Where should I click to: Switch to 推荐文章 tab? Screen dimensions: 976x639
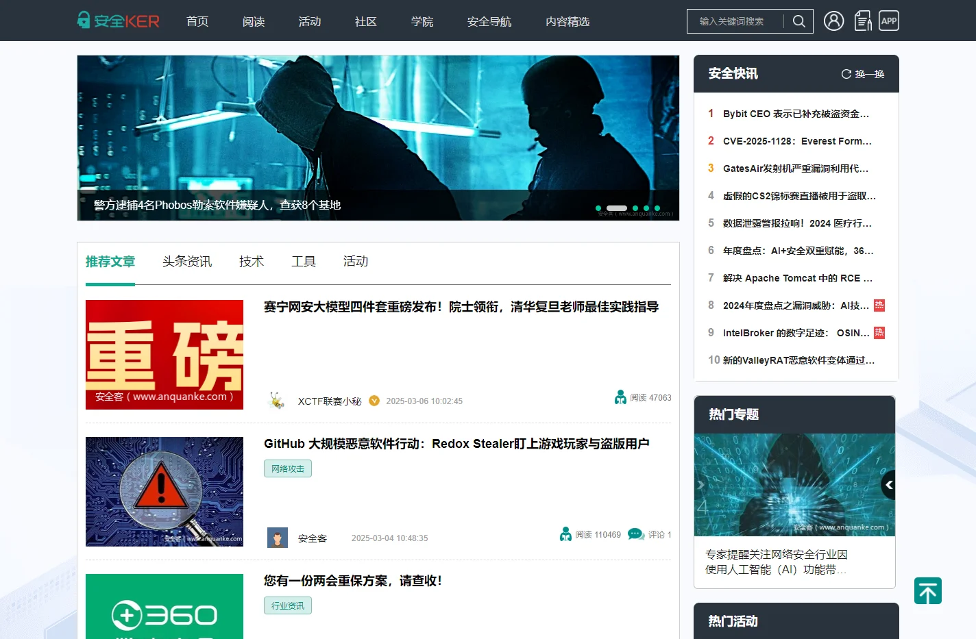[x=110, y=262]
